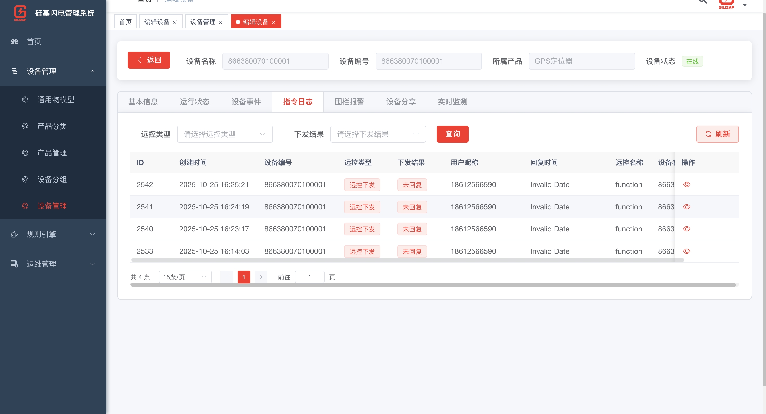Switch to the 围栏报警 tab

tap(349, 102)
